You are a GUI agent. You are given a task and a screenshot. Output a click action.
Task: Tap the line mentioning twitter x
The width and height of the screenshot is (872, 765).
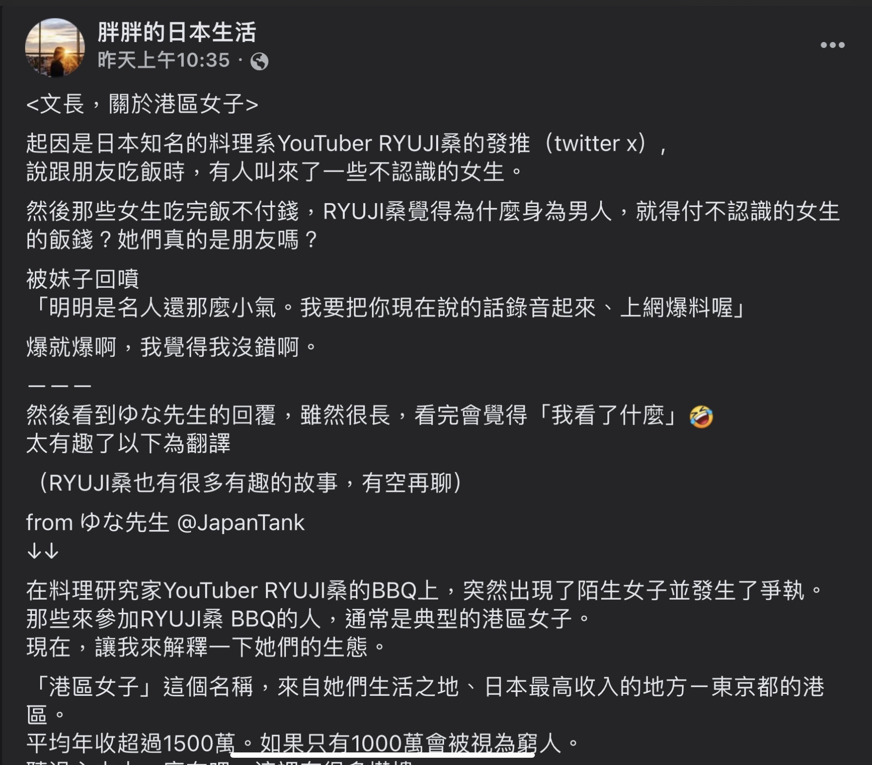coord(347,144)
